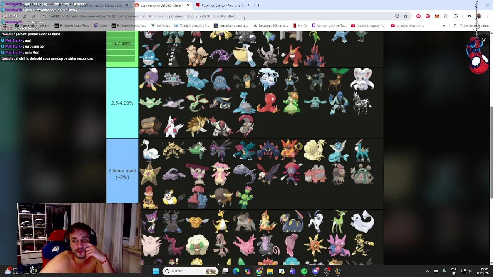Click the '2 times used (~2%)' tier label

coord(122,174)
